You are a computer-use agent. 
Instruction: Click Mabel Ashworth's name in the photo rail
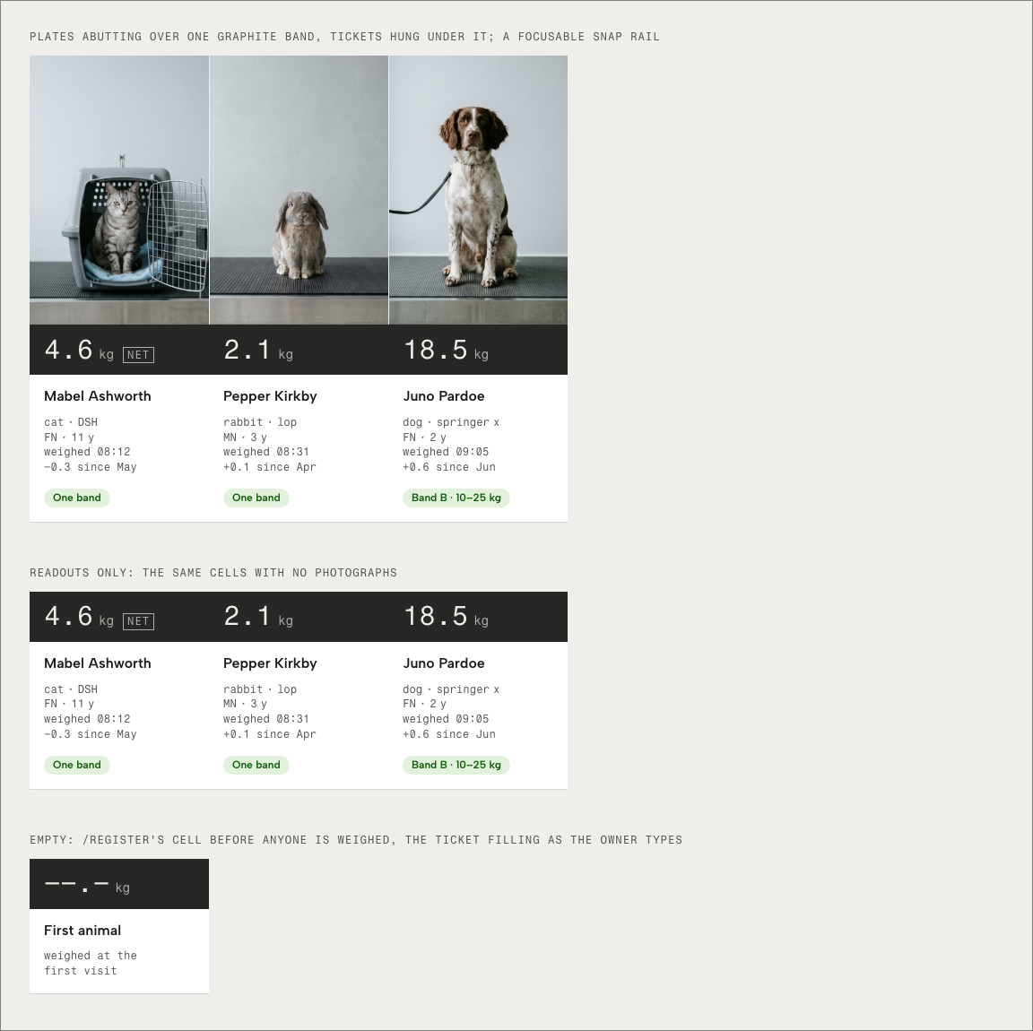click(x=98, y=396)
